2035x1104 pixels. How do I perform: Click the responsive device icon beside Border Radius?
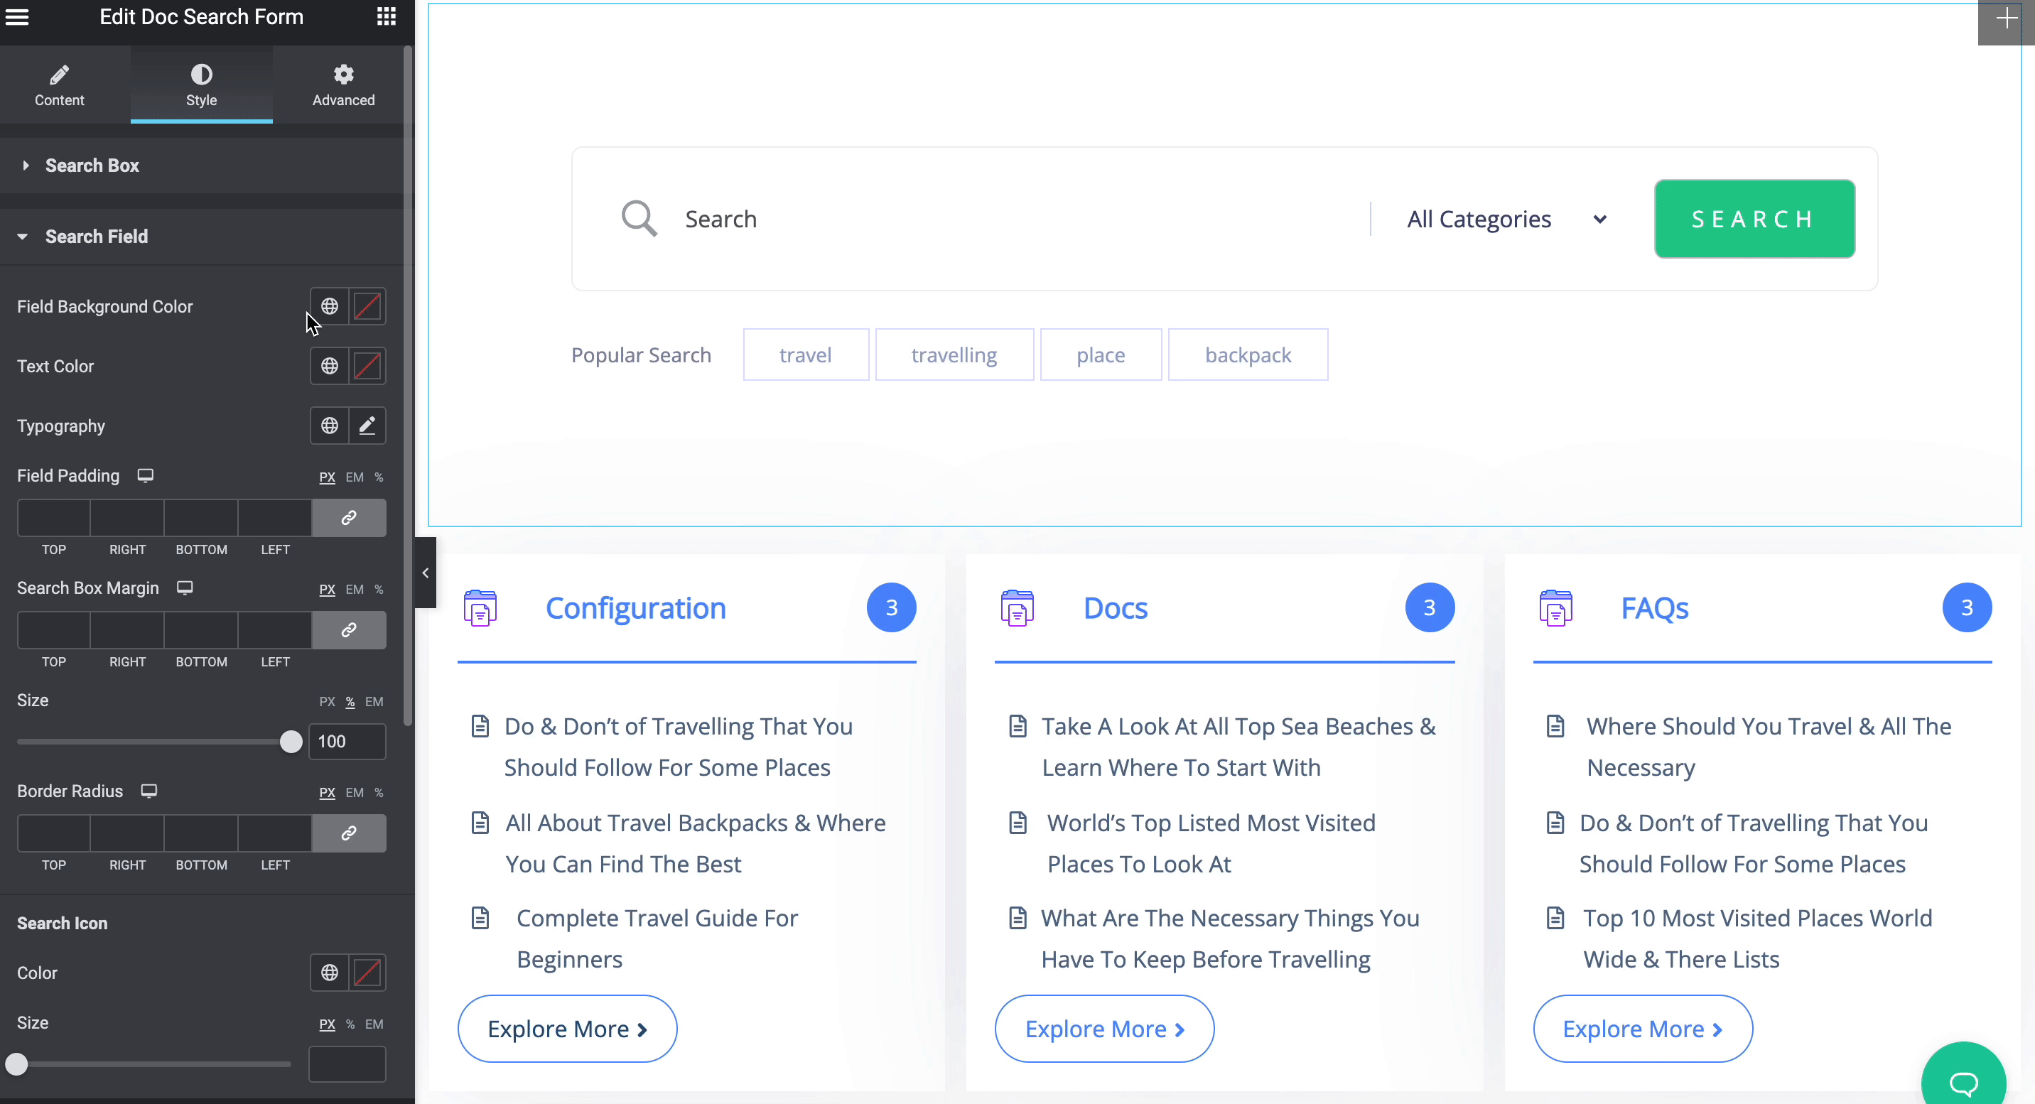(149, 791)
